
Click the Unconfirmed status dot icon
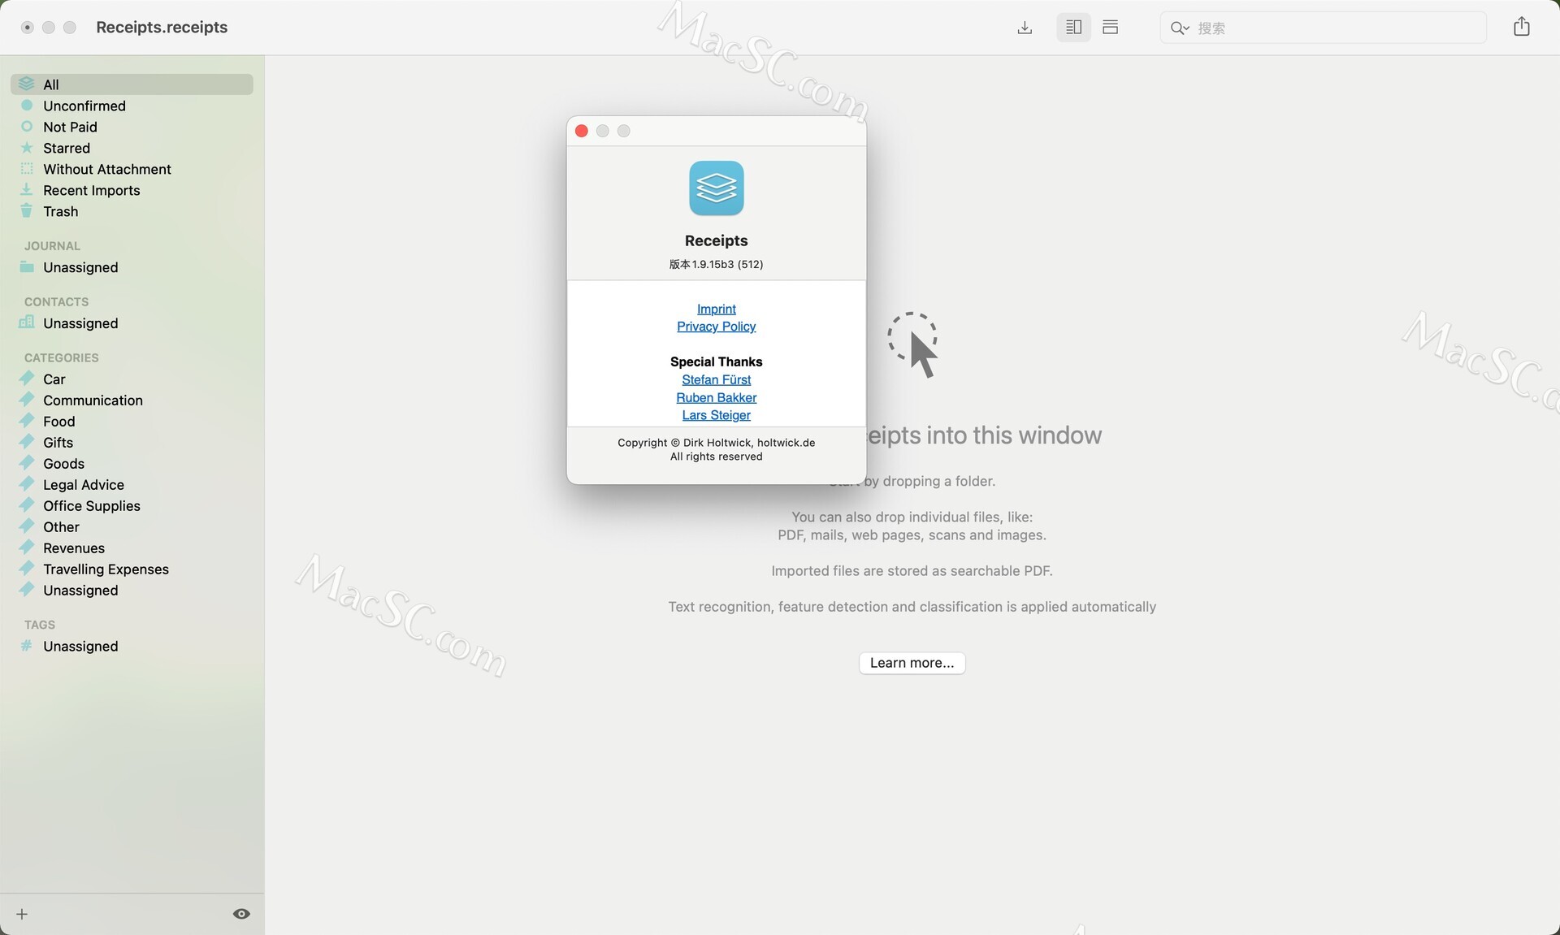coord(25,106)
